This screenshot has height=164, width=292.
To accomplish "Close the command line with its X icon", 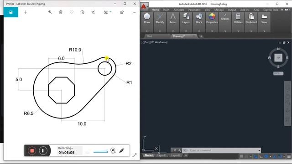I will [x=175, y=150].
